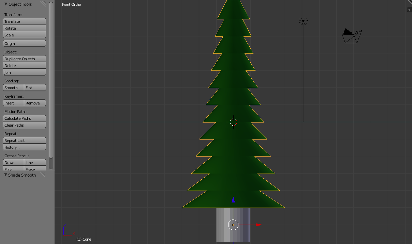Click the white manipulator circle at the origin

[x=233, y=225]
